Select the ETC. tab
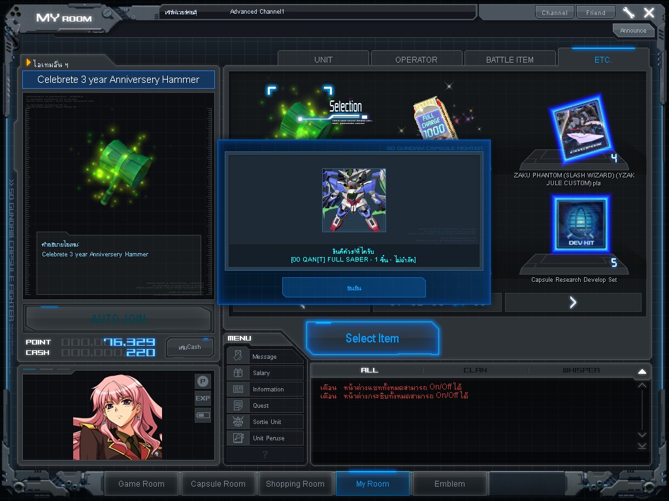 click(603, 59)
